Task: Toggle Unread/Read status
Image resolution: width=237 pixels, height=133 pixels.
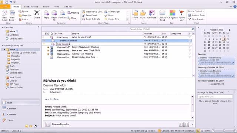Action: [x=162, y=16]
